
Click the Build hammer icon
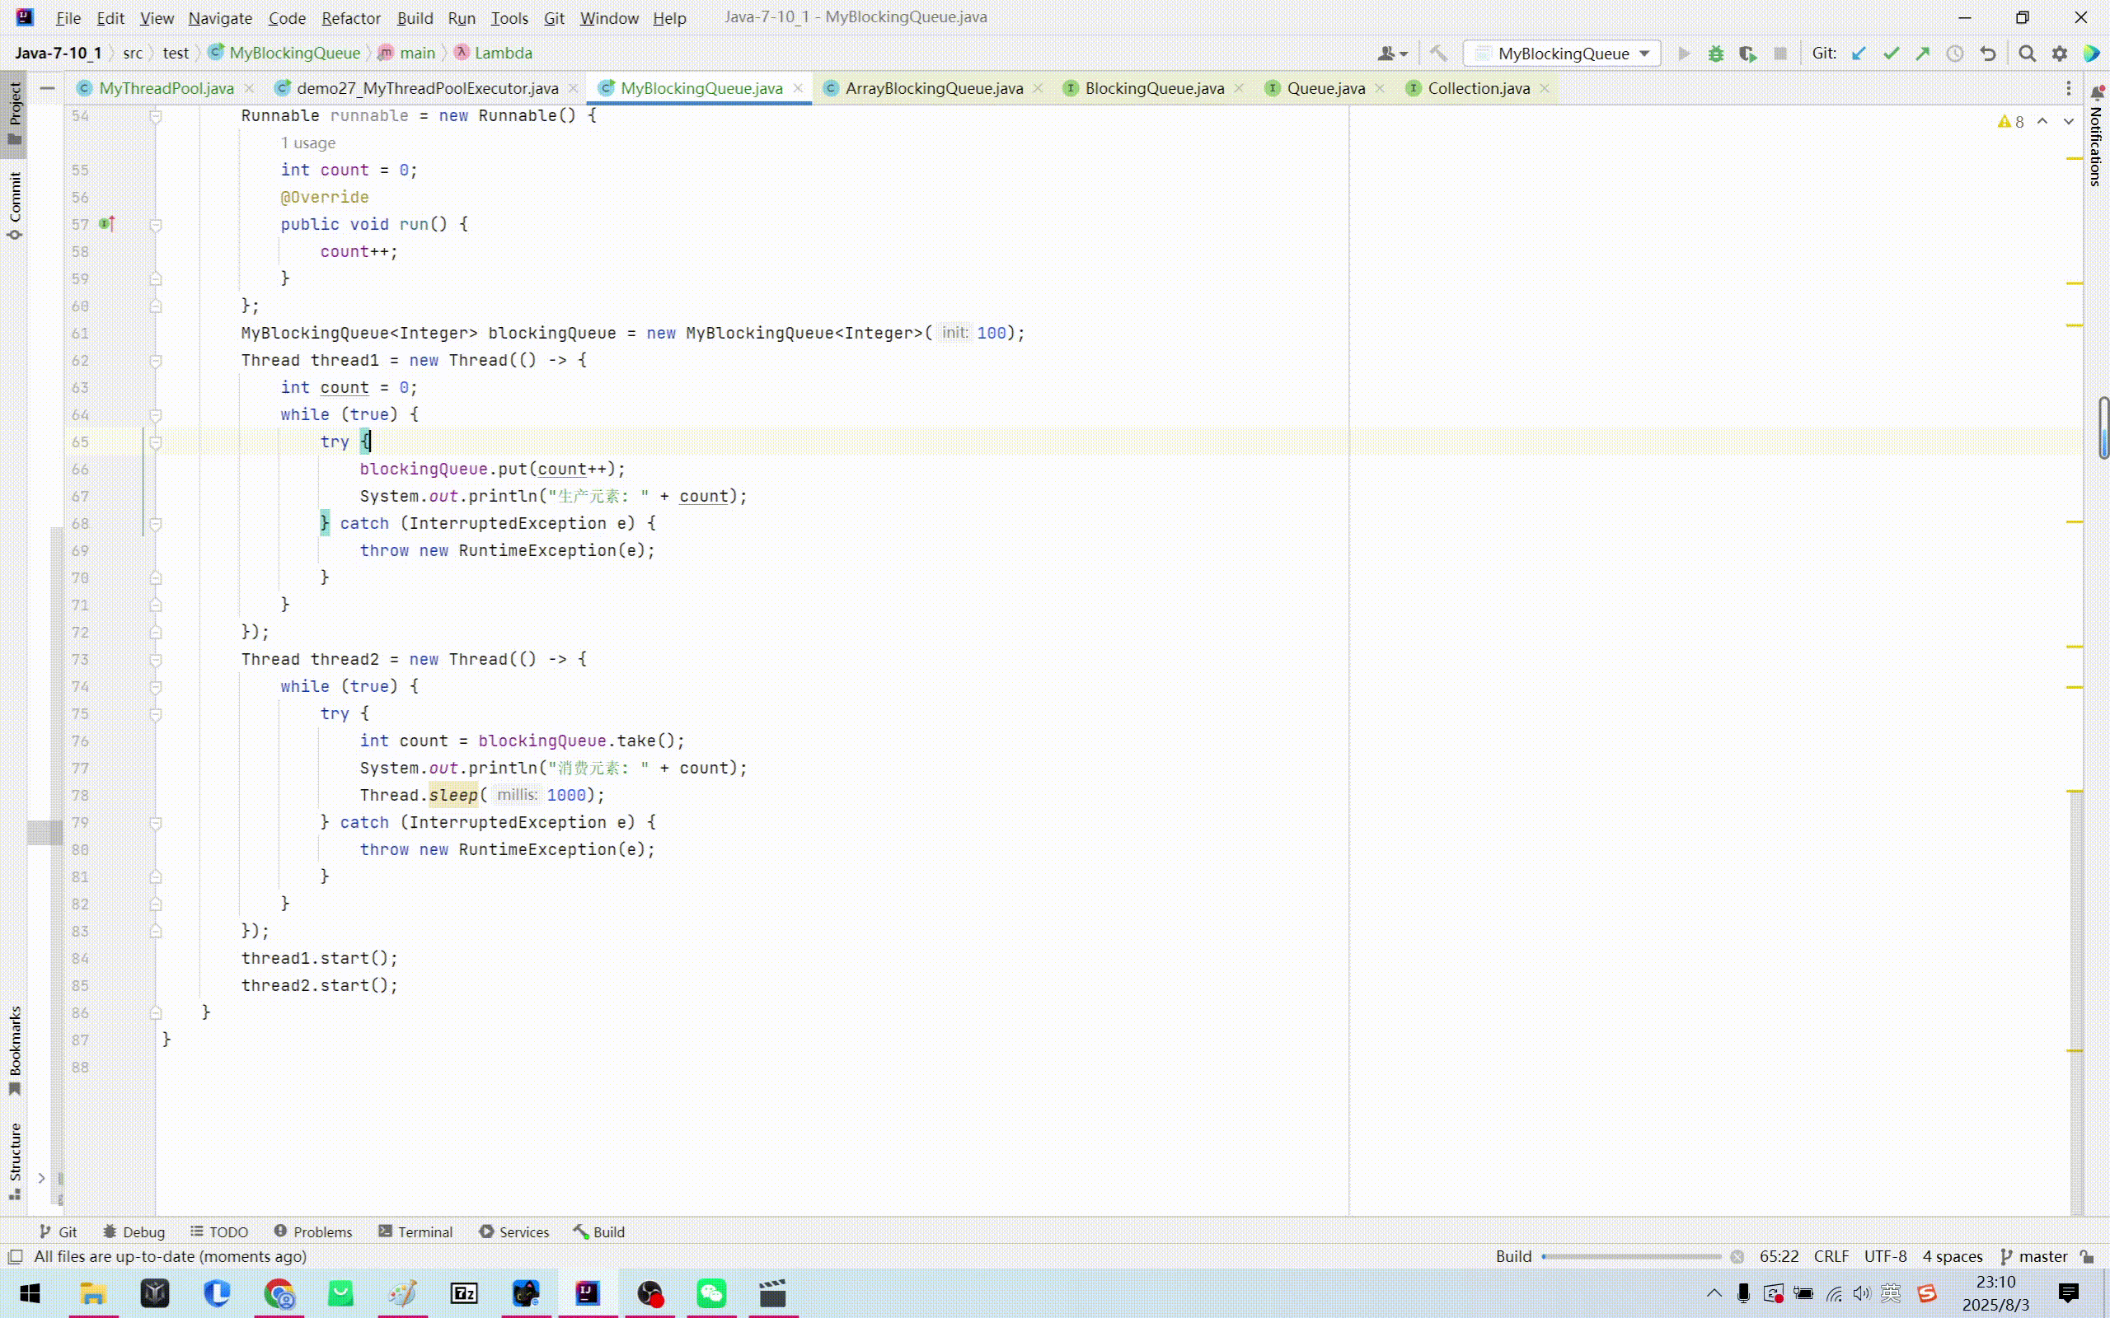1438,54
